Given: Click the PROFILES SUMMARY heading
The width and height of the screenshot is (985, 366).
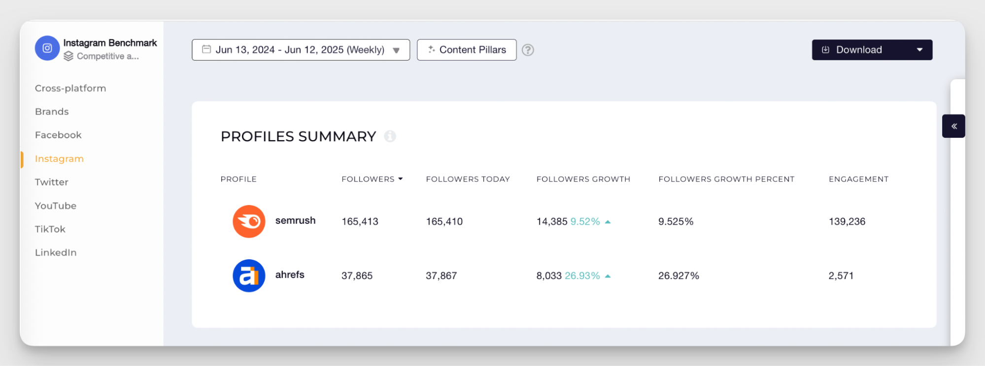Looking at the screenshot, I should point(299,136).
